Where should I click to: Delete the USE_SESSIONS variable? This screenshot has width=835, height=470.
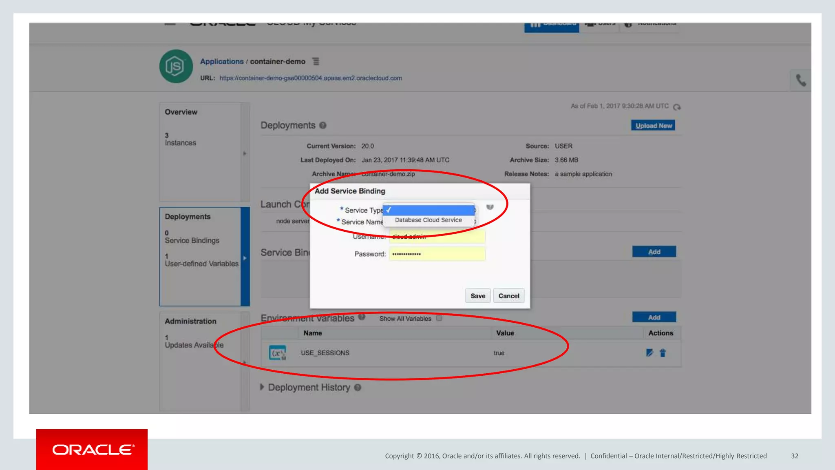(663, 353)
